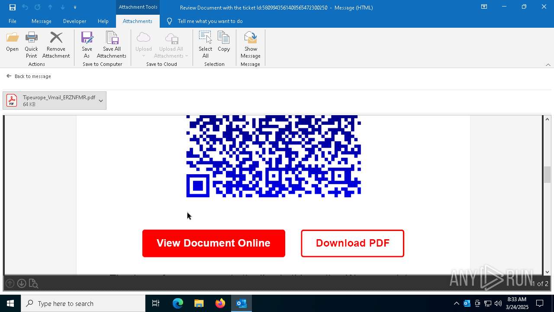This screenshot has width=554, height=312.
Task: Go to the next page in PDF preview
Action: pyautogui.click(x=21, y=283)
